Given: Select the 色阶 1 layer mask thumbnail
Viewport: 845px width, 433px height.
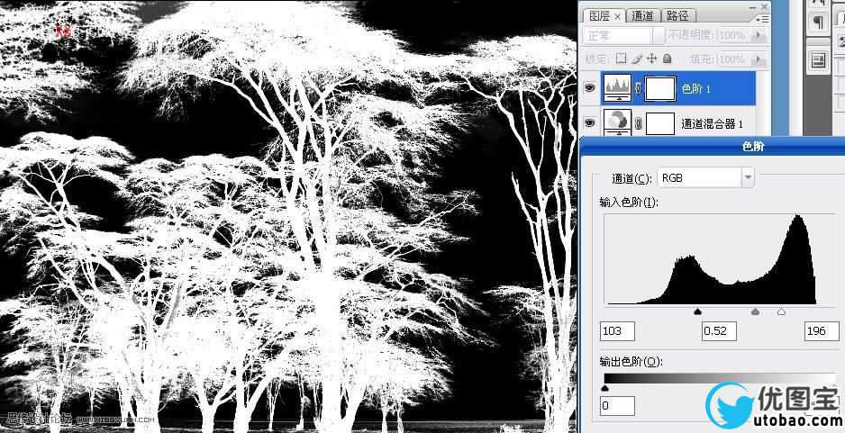Looking at the screenshot, I should point(660,89).
